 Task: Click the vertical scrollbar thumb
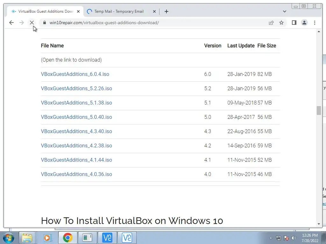click(x=319, y=110)
